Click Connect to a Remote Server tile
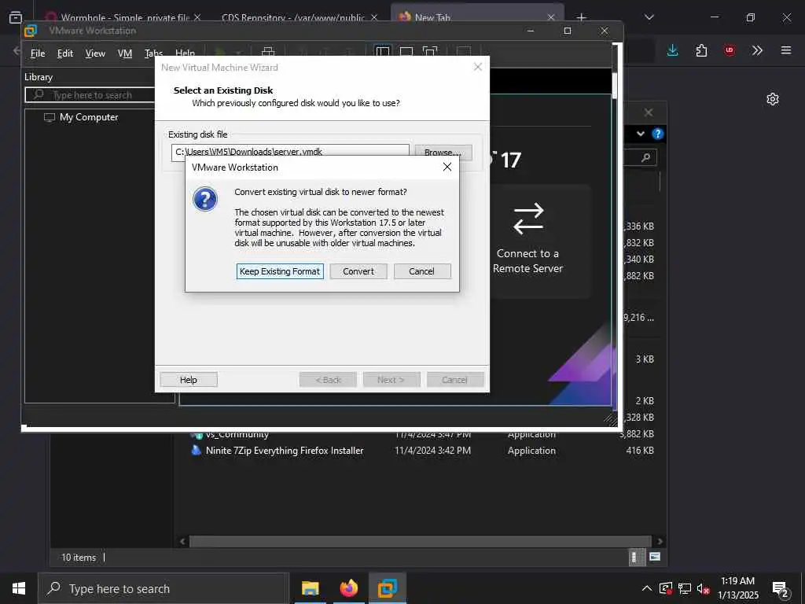This screenshot has height=604, width=805. pyautogui.click(x=527, y=241)
